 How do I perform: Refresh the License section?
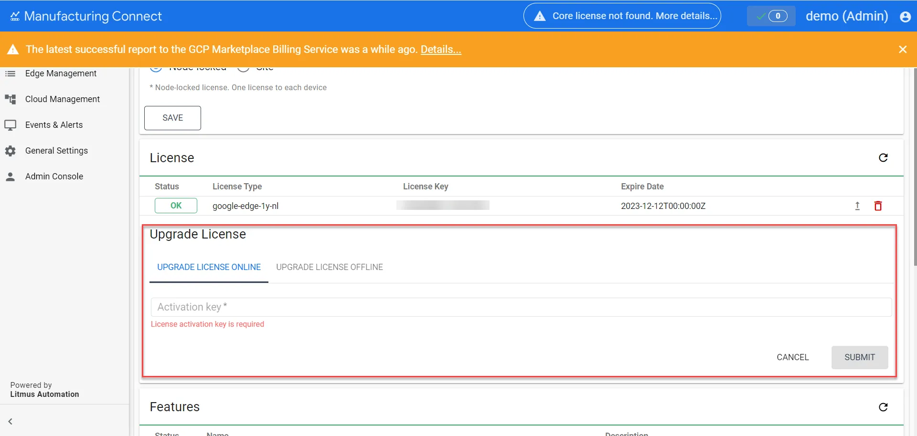(883, 158)
